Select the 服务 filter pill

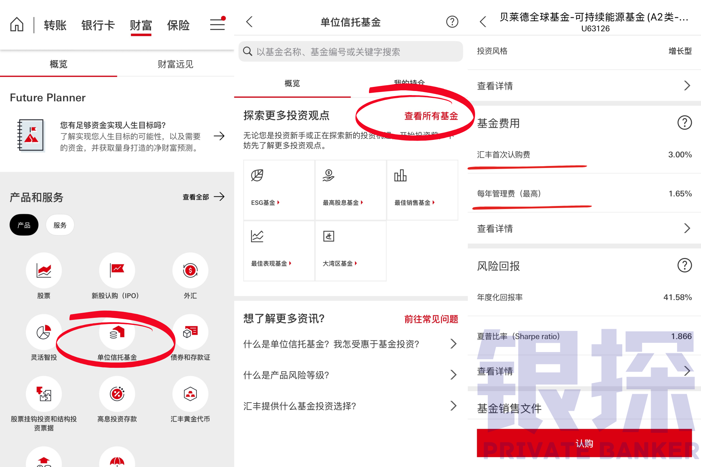60,225
